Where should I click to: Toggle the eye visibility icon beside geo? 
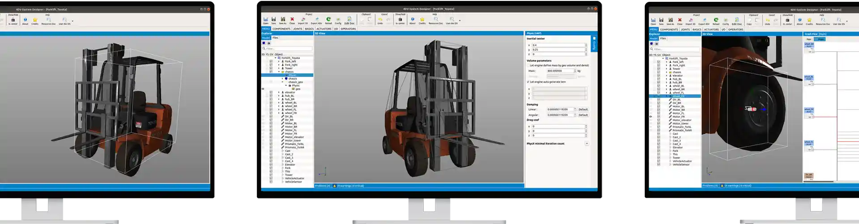(263, 89)
